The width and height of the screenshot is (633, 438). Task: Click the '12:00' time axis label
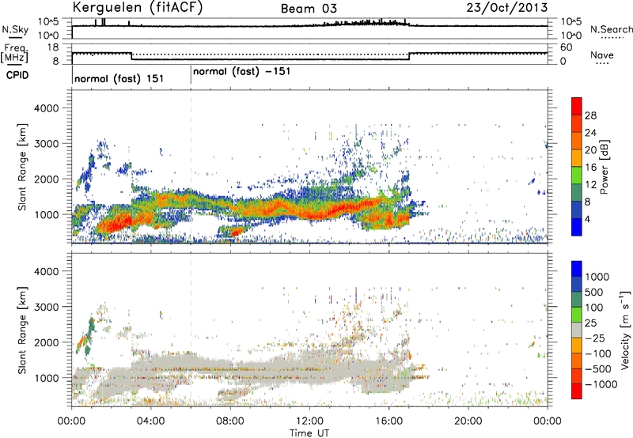pos(309,421)
